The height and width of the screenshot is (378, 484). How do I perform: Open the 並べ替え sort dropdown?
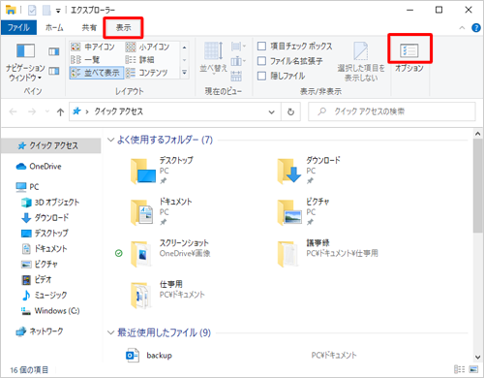[x=214, y=58]
